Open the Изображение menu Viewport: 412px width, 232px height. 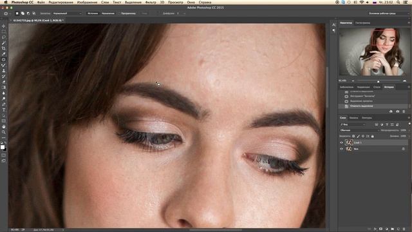click(x=87, y=2)
